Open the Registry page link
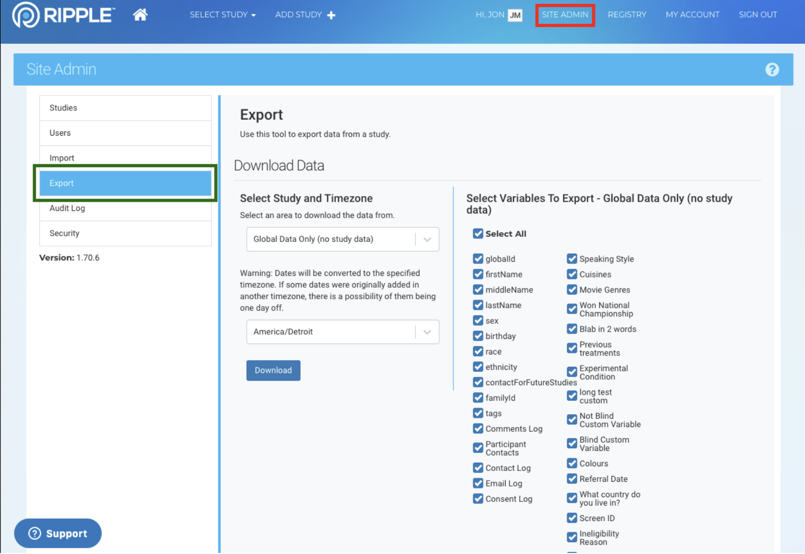 626,15
